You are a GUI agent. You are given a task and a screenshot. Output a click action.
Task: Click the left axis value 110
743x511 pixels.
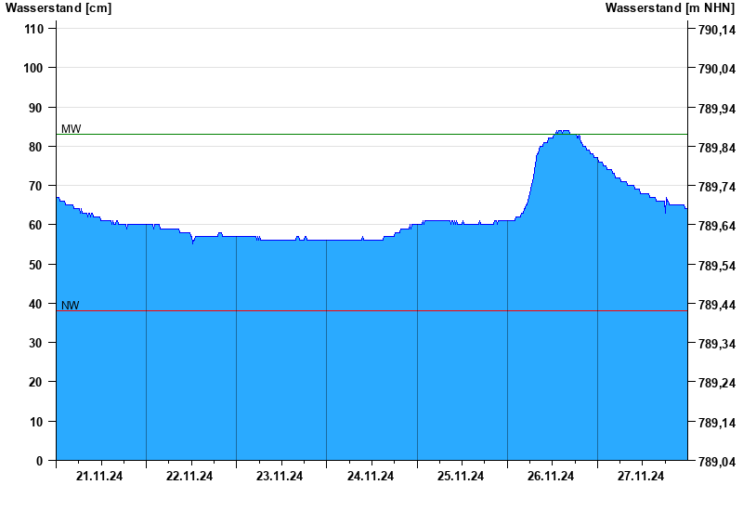click(x=33, y=29)
